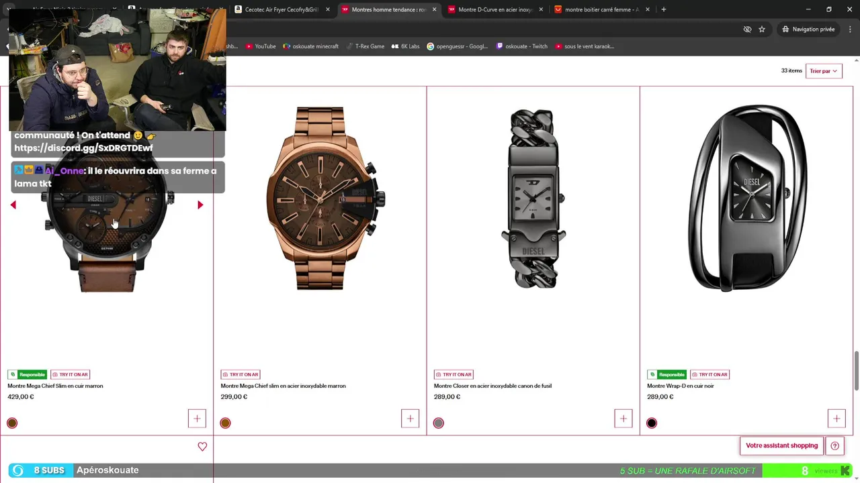The width and height of the screenshot is (860, 483).
Task: Click the tracking protection eye icon in address bar
Action: pyautogui.click(x=747, y=30)
